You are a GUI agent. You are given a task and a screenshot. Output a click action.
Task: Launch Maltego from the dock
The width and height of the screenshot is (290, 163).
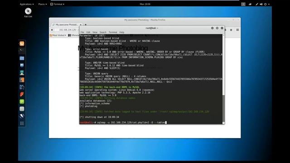point(22,87)
